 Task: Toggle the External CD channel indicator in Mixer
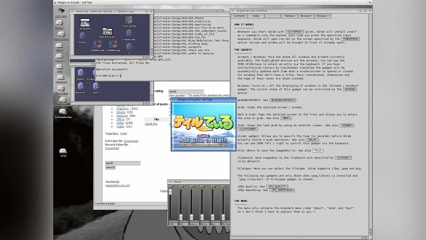(181, 186)
